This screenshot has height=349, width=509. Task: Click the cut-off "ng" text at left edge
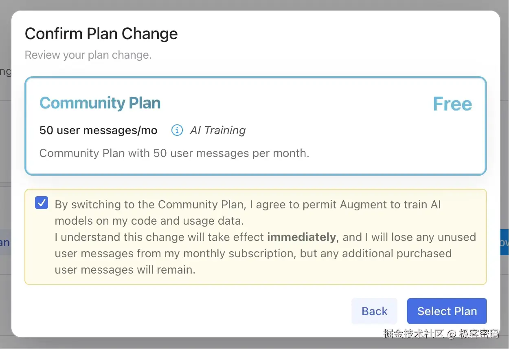[5, 72]
